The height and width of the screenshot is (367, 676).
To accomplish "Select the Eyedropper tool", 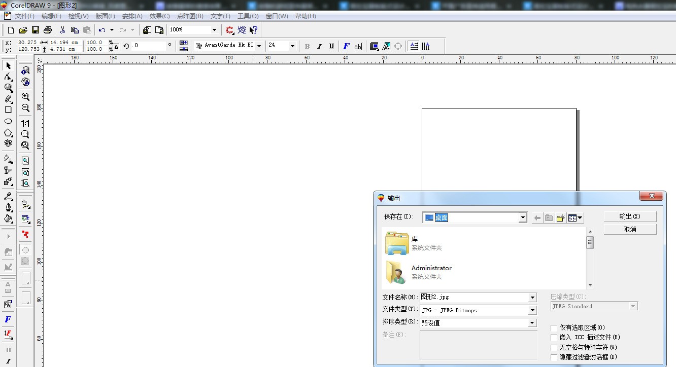I will tap(8, 196).
